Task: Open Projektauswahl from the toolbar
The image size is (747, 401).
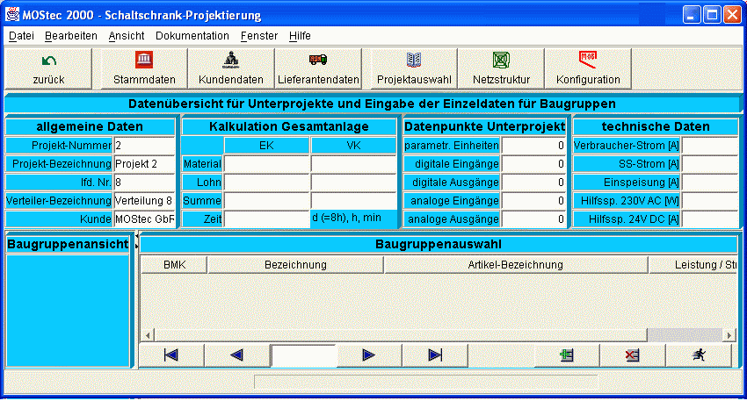Action: (x=413, y=68)
